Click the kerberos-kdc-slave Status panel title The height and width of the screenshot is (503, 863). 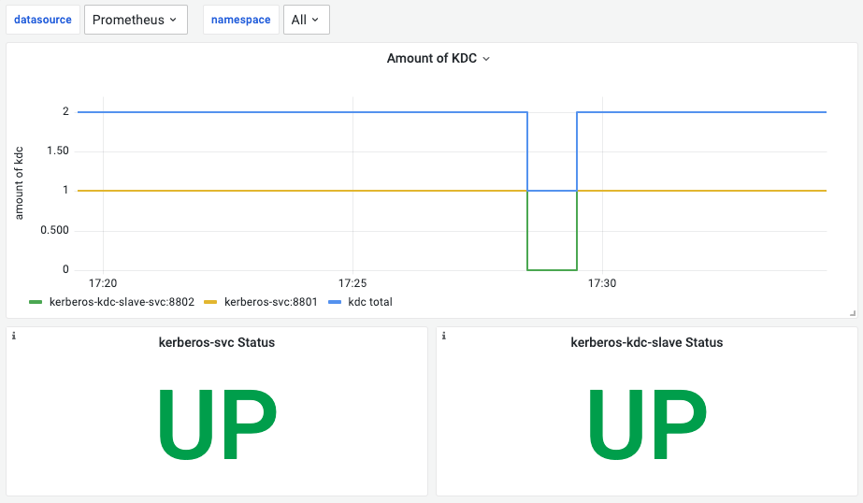coord(647,342)
